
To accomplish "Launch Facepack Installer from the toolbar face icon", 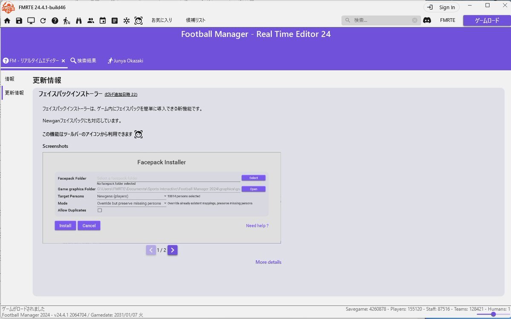I will pyautogui.click(x=139, y=20).
